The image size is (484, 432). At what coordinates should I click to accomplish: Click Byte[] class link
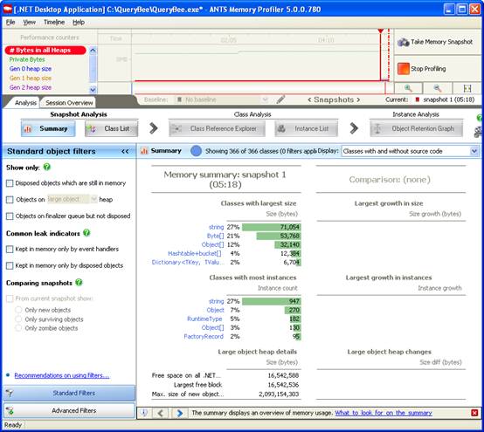tap(215, 236)
